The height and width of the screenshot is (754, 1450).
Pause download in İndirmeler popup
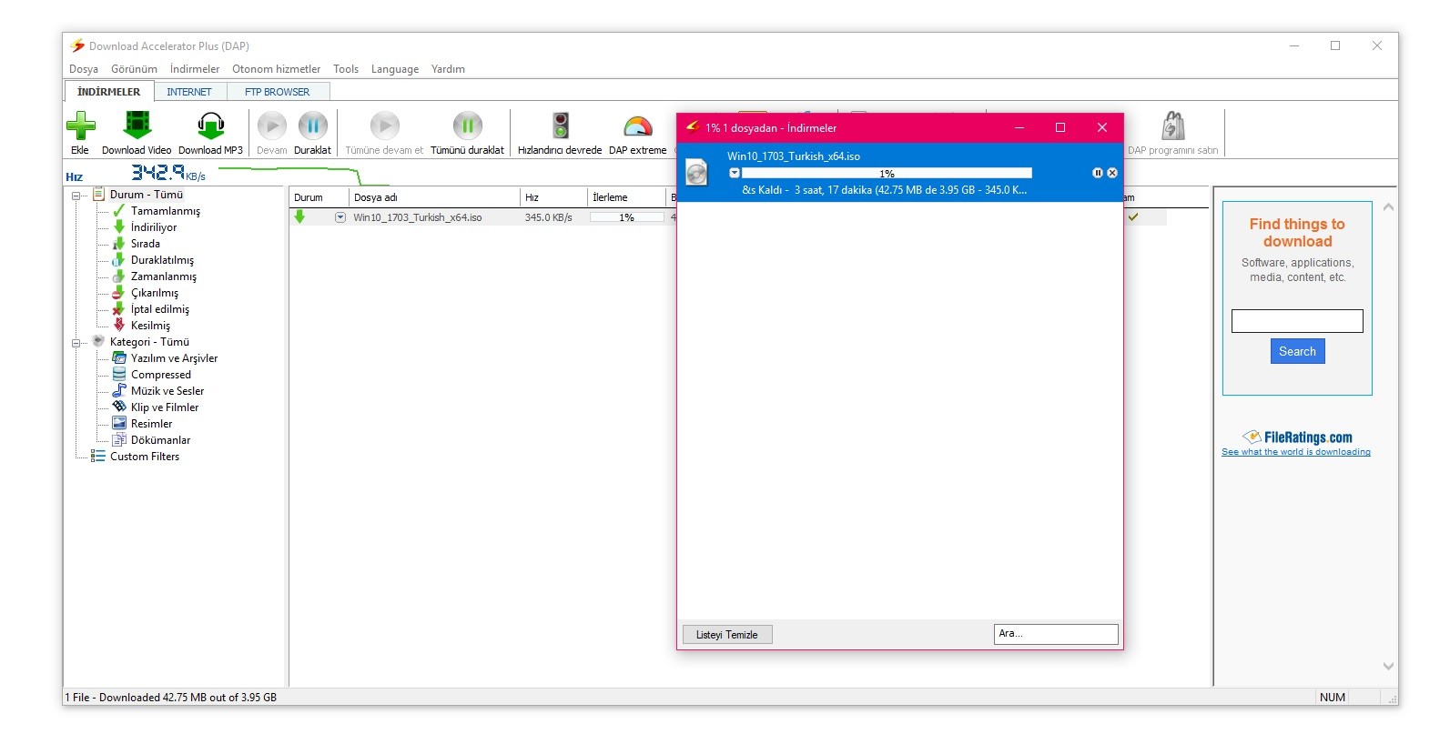tap(1098, 173)
